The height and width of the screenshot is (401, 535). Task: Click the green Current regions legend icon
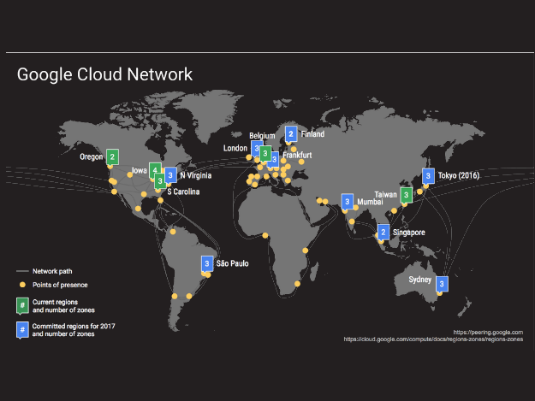(22, 305)
